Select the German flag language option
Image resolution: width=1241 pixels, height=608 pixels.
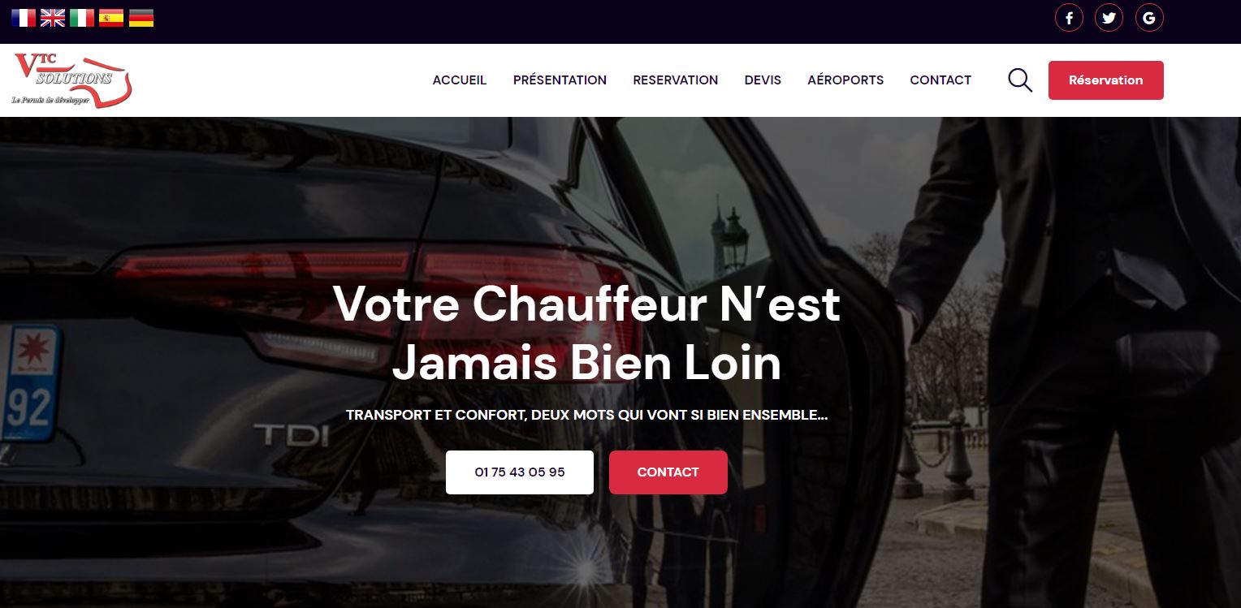coord(141,18)
